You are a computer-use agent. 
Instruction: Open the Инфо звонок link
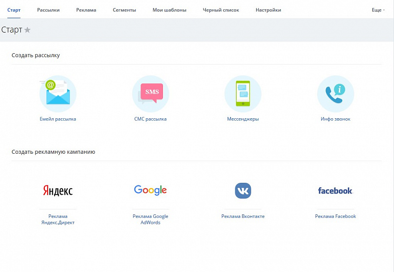point(335,119)
